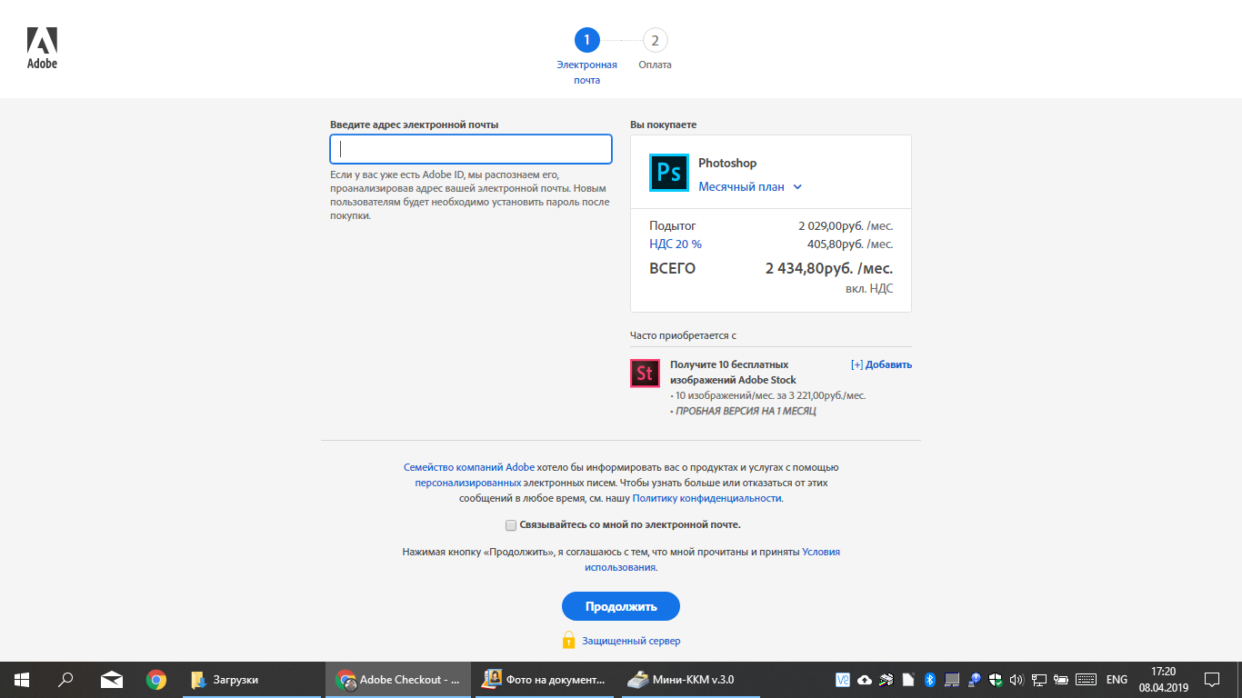Viewport: 1242px width, 698px height.
Task: Switch input language ENG indicator
Action: coord(1117,680)
